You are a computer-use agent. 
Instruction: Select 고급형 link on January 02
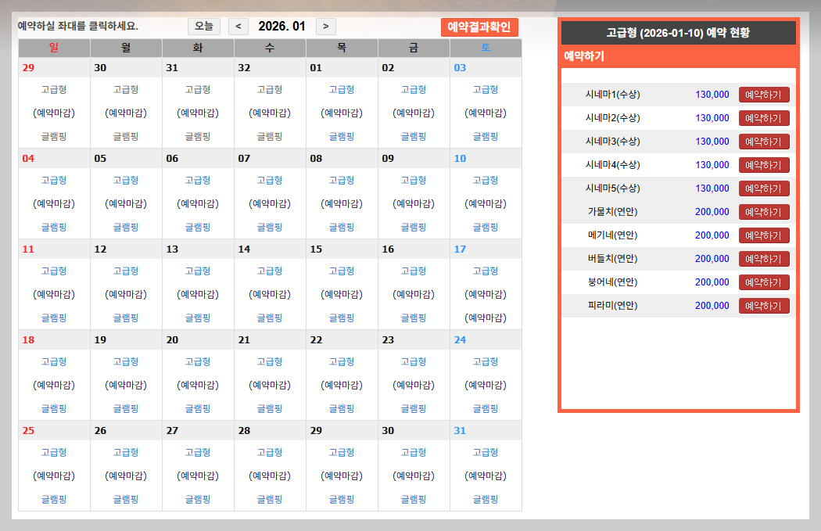click(414, 90)
